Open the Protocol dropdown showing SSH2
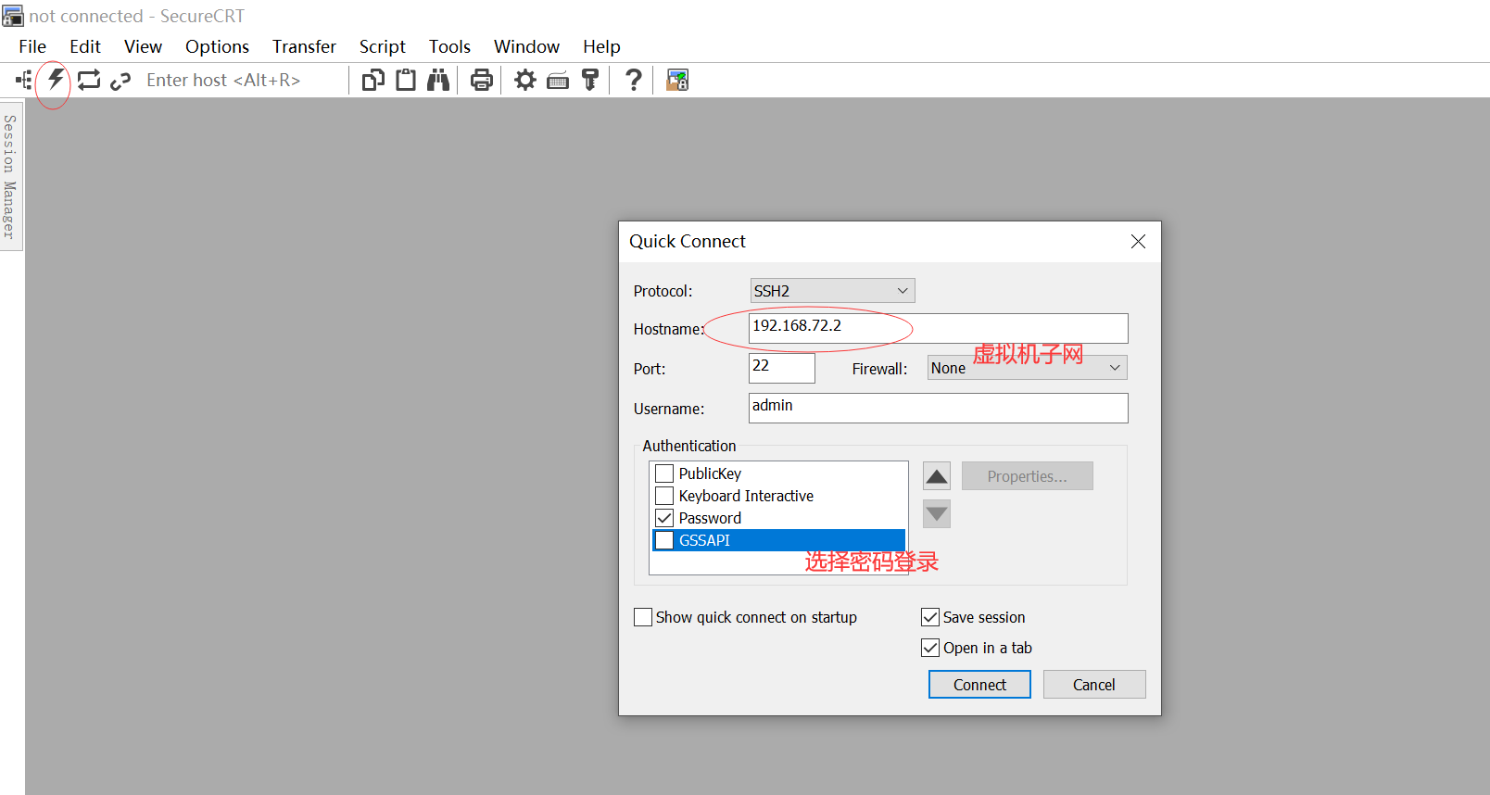 click(x=832, y=291)
